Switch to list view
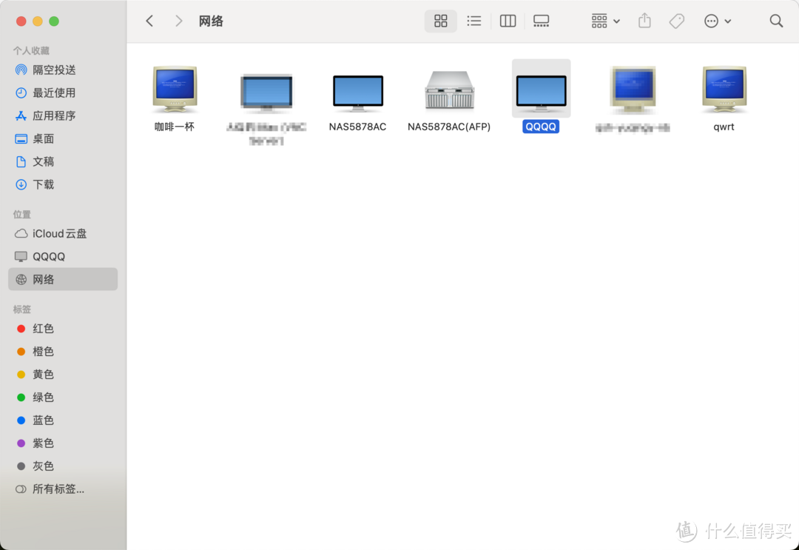This screenshot has height=550, width=799. [x=474, y=21]
